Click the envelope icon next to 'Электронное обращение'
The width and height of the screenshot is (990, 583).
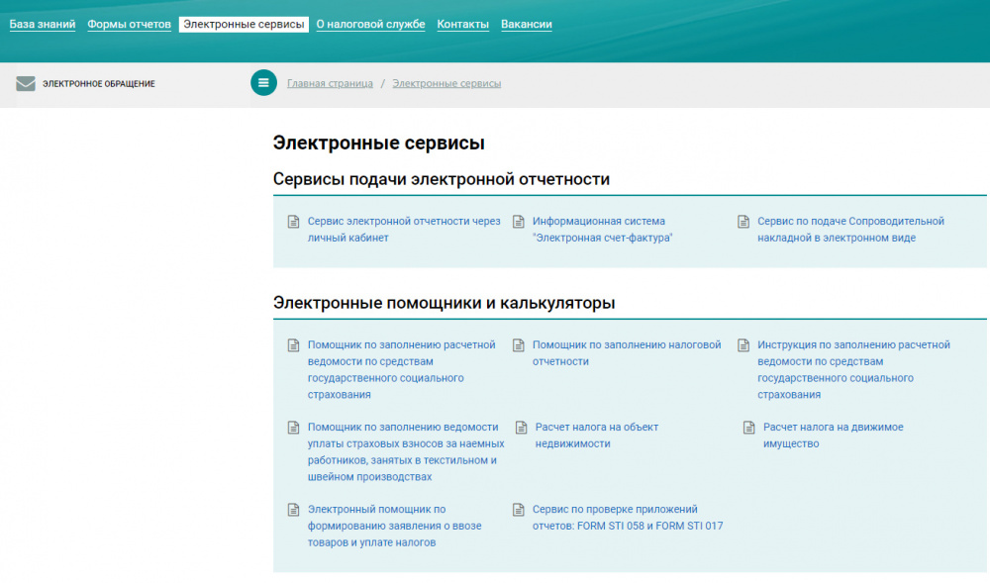click(x=25, y=83)
